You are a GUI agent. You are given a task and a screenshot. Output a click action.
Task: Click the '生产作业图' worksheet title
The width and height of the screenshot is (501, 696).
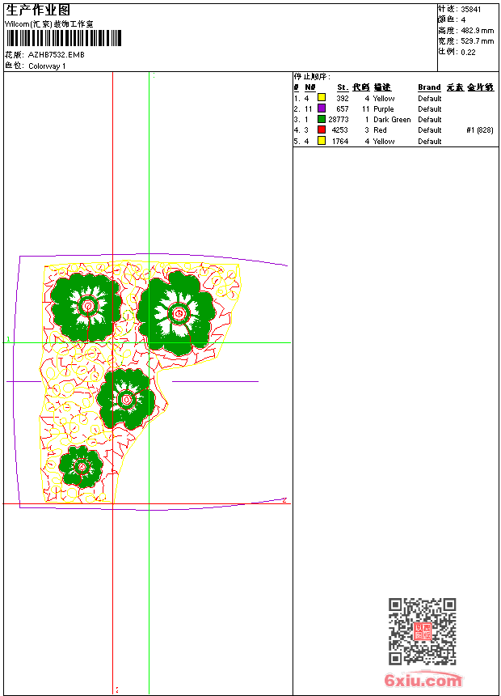pos(38,11)
